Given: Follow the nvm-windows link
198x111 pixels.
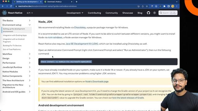Looking at the screenshot, I should tap(55, 37).
